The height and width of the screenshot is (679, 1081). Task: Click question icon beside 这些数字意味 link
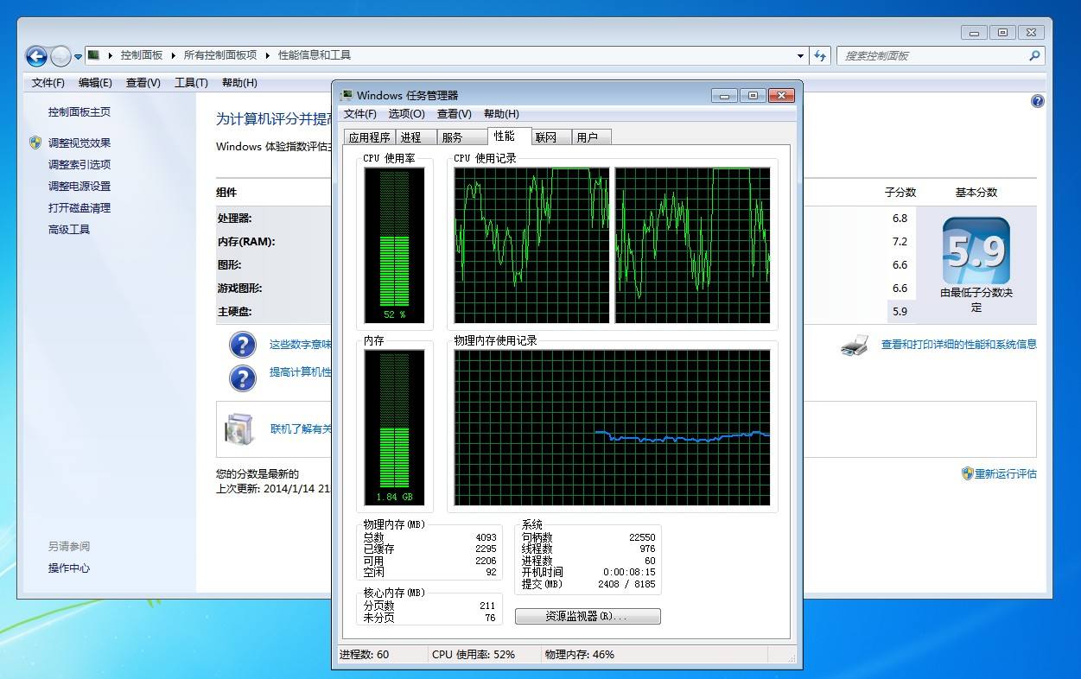(243, 345)
